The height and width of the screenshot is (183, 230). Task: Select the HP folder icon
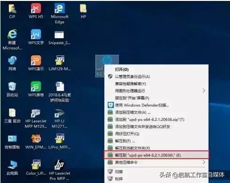click(x=83, y=11)
